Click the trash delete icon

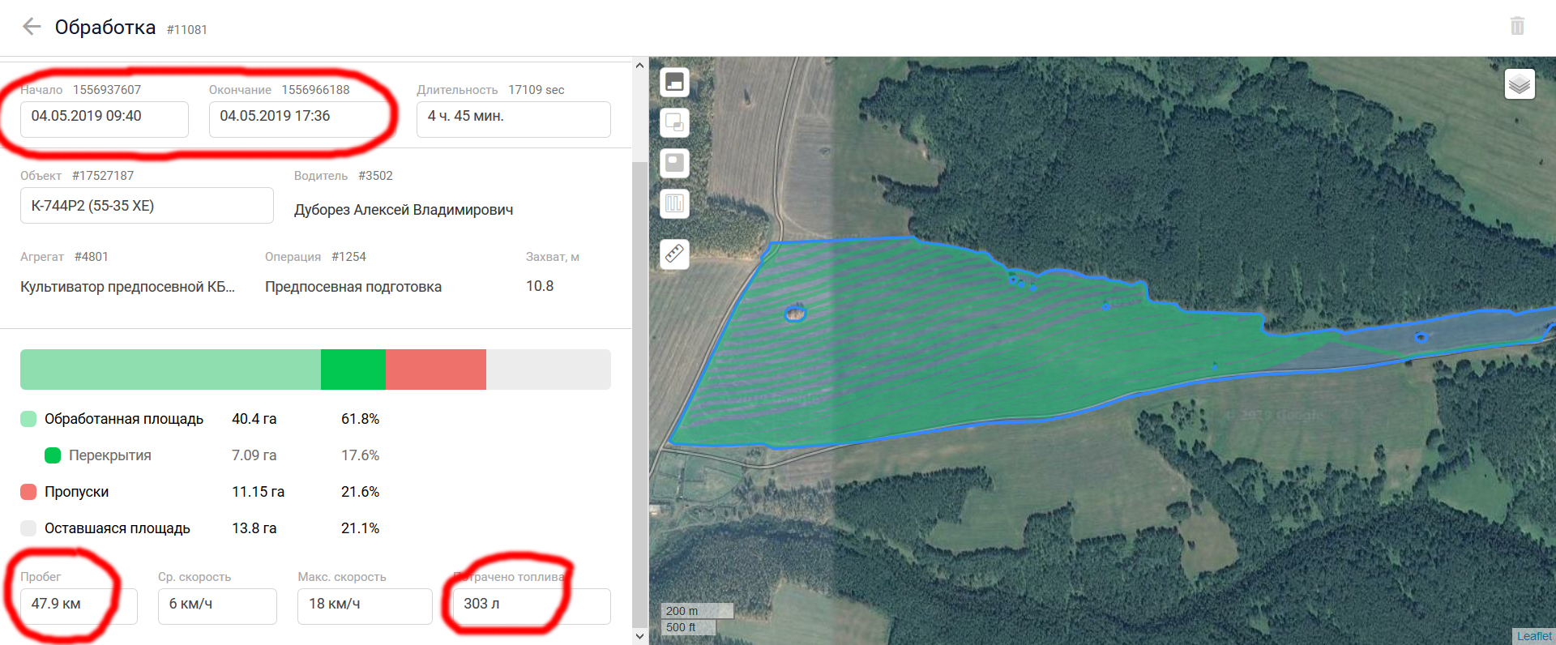click(x=1517, y=26)
